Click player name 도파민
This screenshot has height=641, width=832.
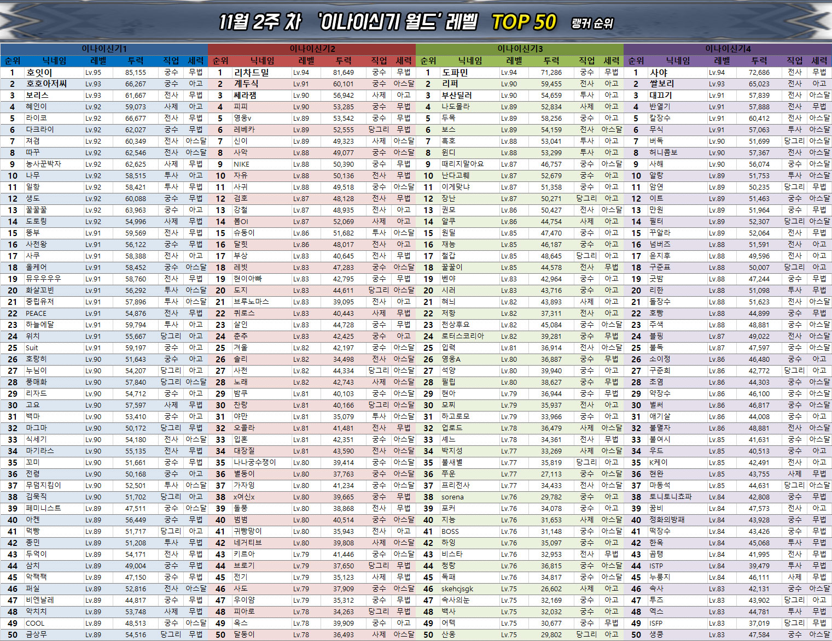point(455,72)
